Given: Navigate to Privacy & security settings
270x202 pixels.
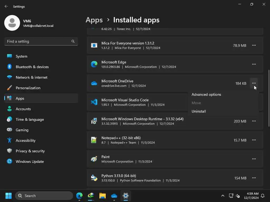Looking at the screenshot, I should coord(30,151).
